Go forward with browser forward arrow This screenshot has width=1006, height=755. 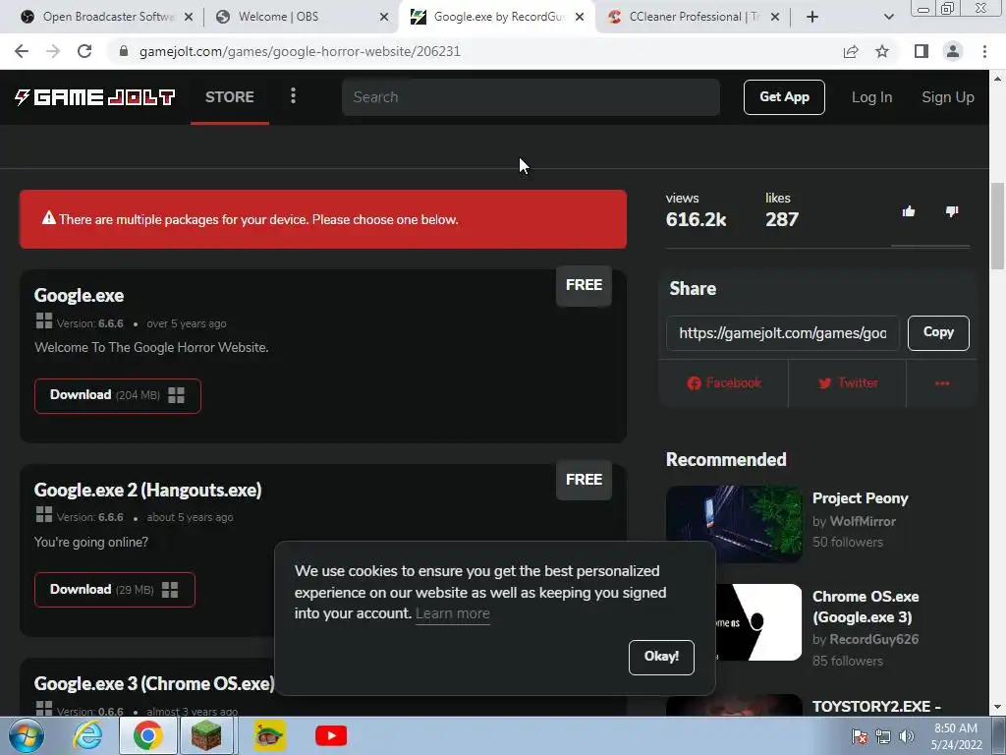pyautogui.click(x=53, y=51)
